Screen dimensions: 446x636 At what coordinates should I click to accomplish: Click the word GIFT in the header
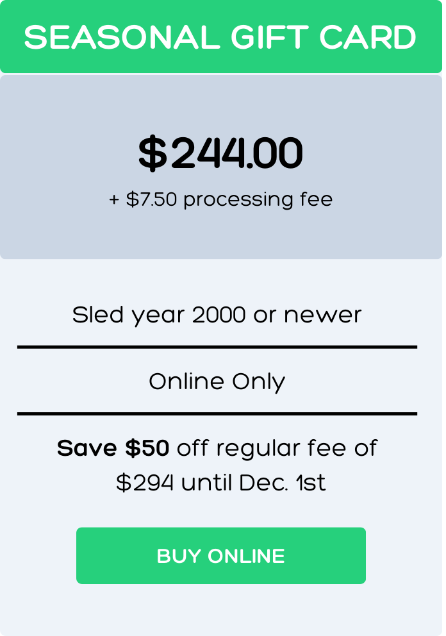coord(270,37)
